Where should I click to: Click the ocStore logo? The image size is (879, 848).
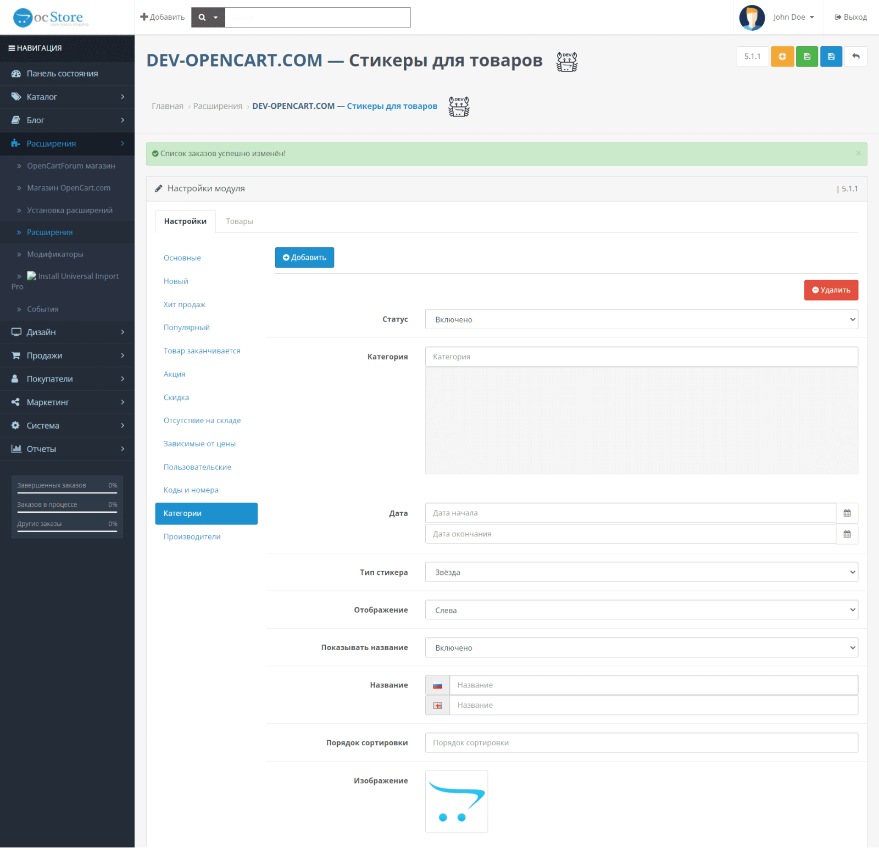[x=51, y=18]
